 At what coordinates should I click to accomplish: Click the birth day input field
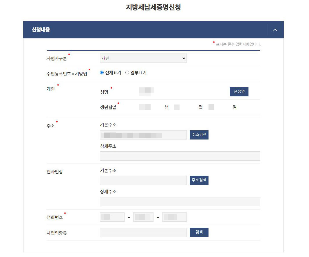(x=210, y=107)
